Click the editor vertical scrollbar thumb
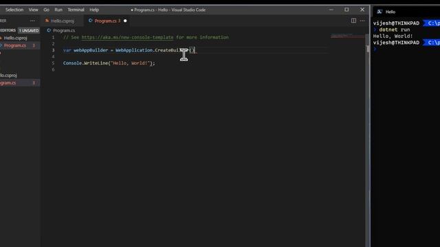Viewport: 440px width, 247px height. coord(367,49)
